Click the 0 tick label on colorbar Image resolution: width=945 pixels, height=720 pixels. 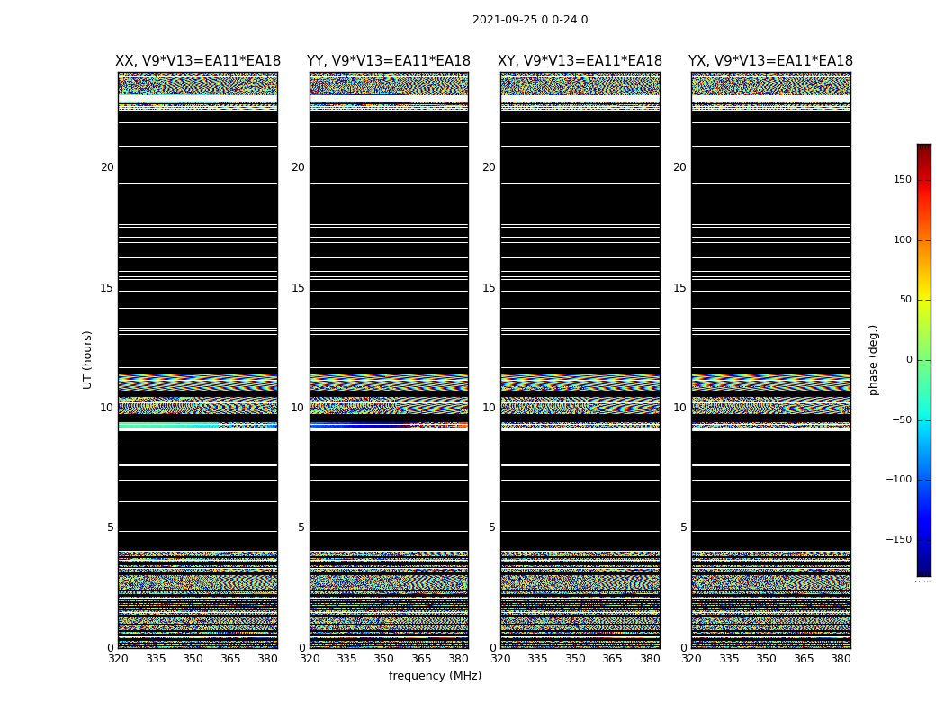click(x=908, y=360)
